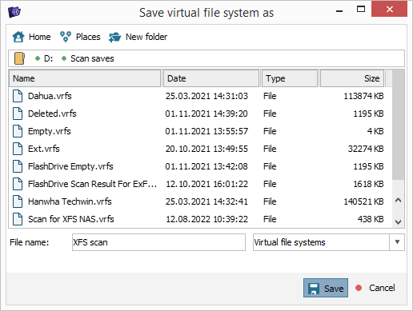Select Scan saves path segment
This screenshot has height=311, width=413.
coord(92,58)
